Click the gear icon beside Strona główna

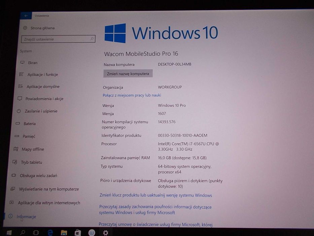coord(25,28)
